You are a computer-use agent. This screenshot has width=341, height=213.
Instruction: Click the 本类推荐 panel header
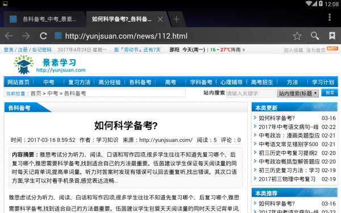point(294,193)
